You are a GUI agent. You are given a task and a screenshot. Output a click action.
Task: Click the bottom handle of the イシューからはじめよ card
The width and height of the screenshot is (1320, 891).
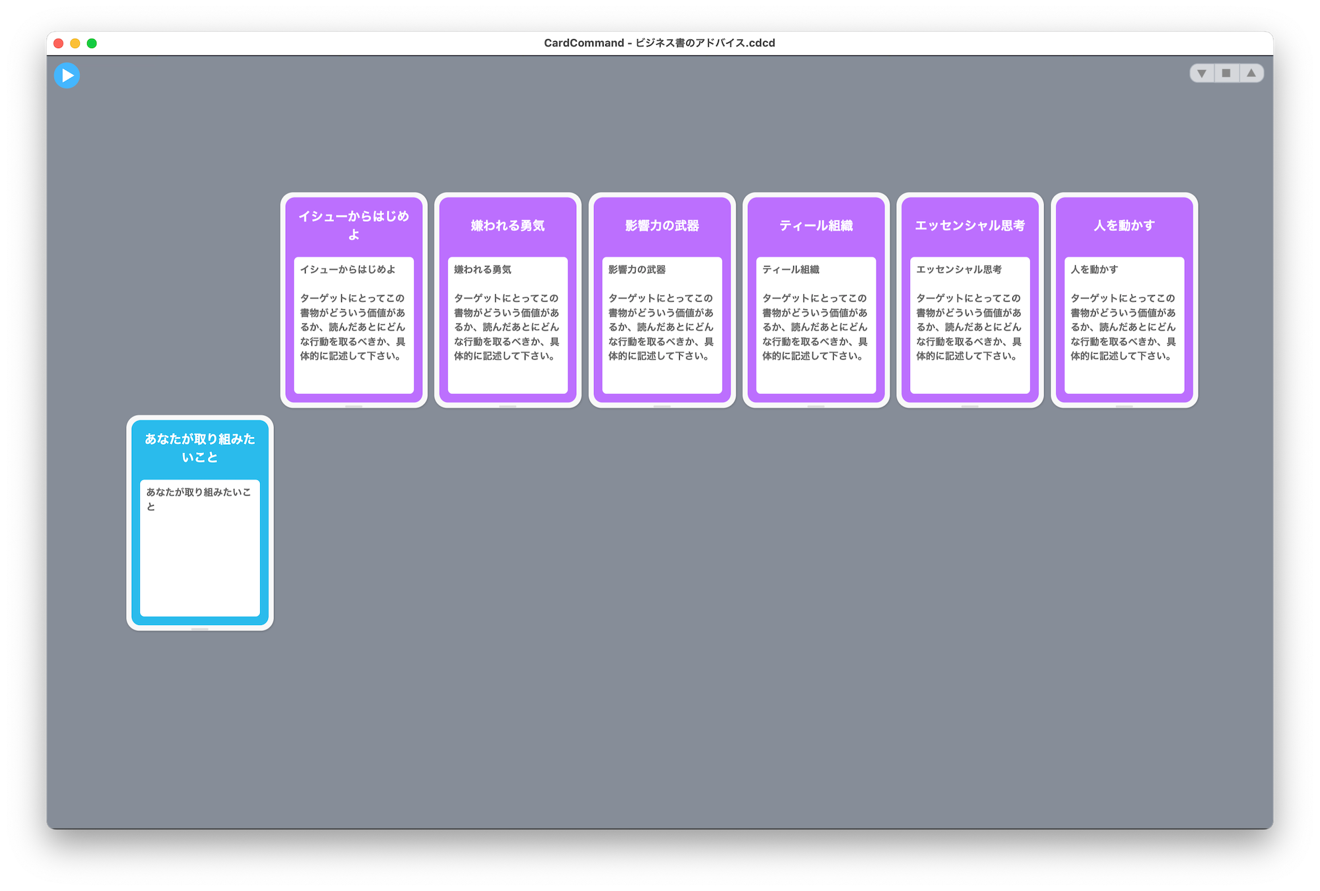coord(354,406)
